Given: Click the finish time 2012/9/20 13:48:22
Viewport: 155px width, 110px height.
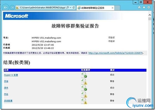Looking at the screenshot, I should tap(43, 48).
